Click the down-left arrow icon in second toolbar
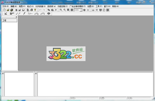 [6, 13]
